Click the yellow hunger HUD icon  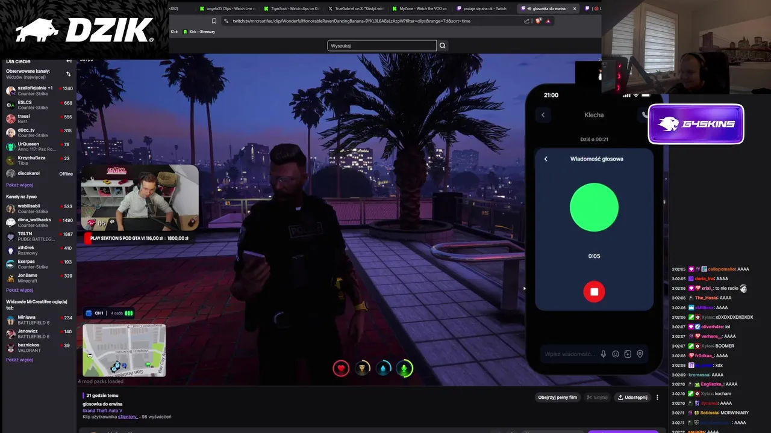coord(362,368)
